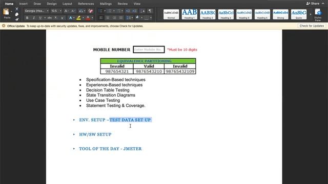
Task: Click the Sort icon
Action: click(x=143, y=11)
